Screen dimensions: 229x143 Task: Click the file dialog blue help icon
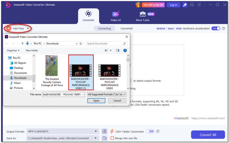125,50
